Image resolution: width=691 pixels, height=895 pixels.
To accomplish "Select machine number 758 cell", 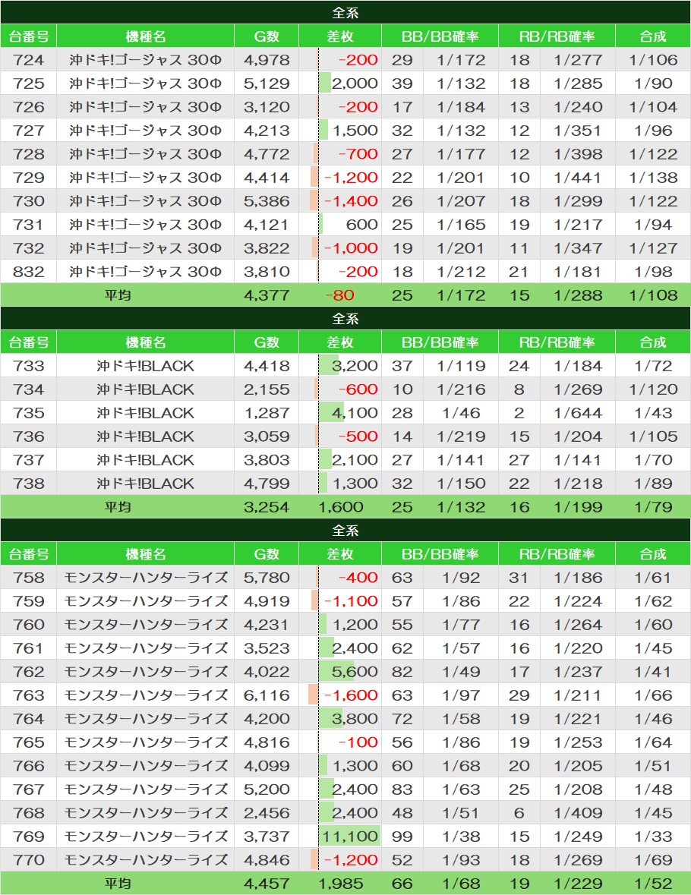I will click(29, 578).
